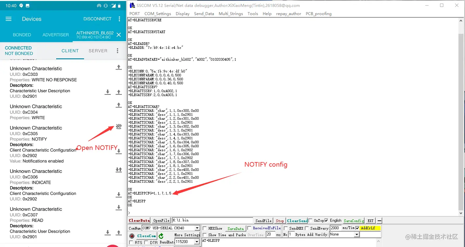Click the Stop button
Viewport: 465px width, 247px height.
point(280,221)
